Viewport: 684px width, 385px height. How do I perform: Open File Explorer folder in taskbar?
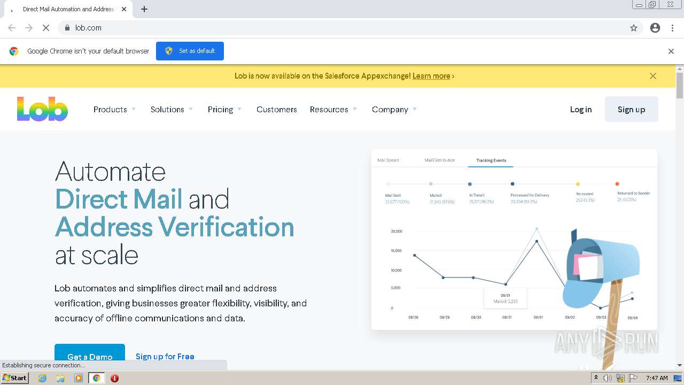pyautogui.click(x=60, y=378)
